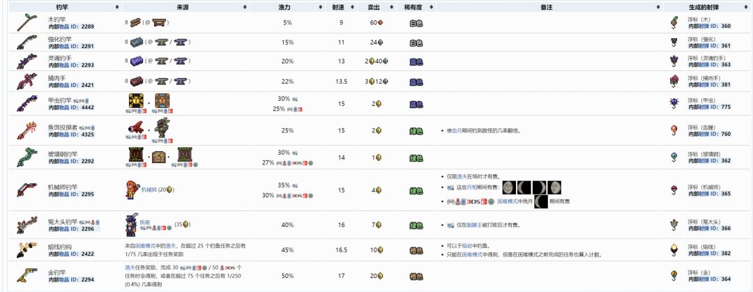Click the 灵魂钓手 fishing pole icon
Screen dimensions: 753x292
pos(27,61)
